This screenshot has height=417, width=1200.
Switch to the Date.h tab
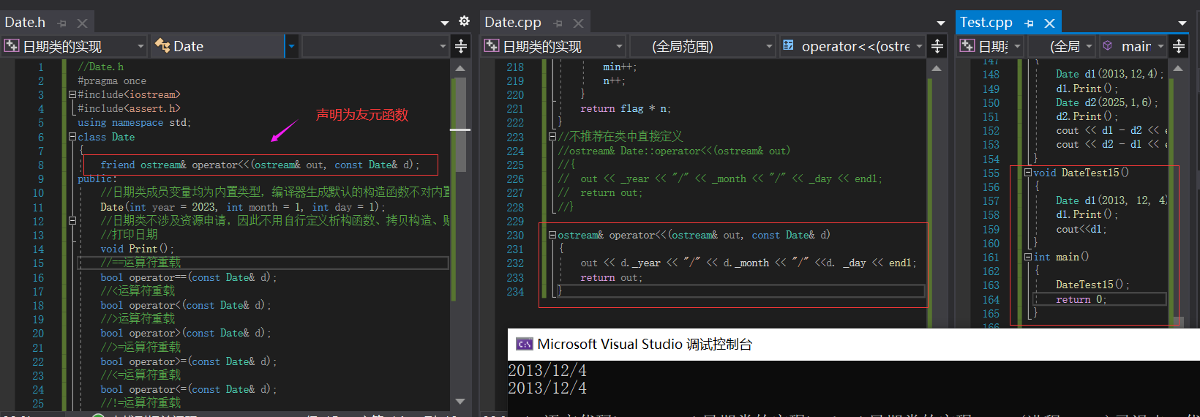click(x=25, y=23)
